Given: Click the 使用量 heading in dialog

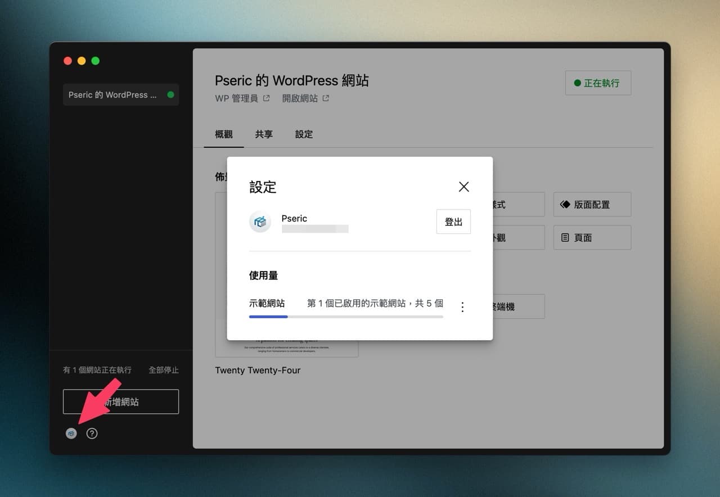Looking at the screenshot, I should pyautogui.click(x=264, y=275).
